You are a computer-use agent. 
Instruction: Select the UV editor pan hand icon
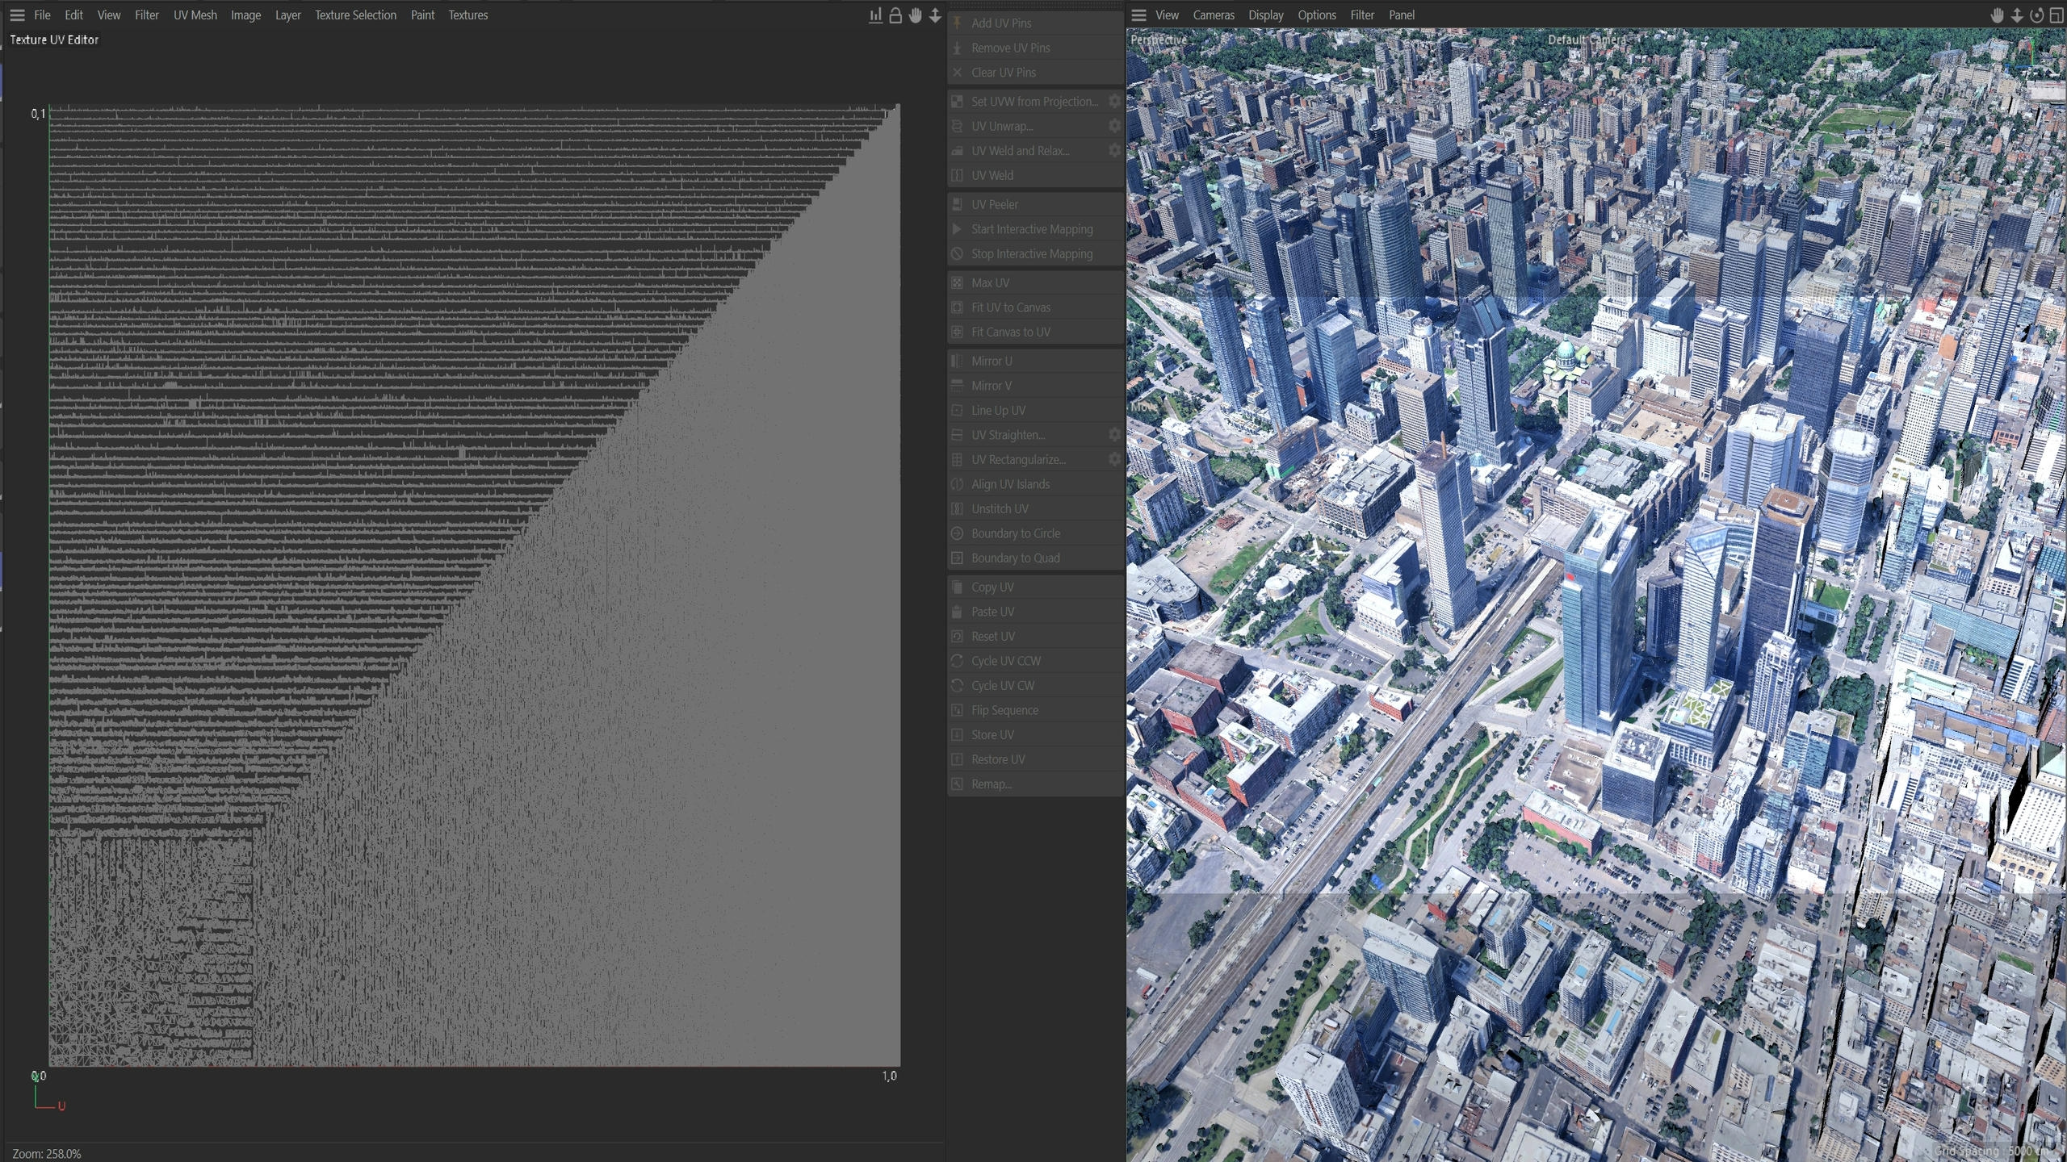915,15
